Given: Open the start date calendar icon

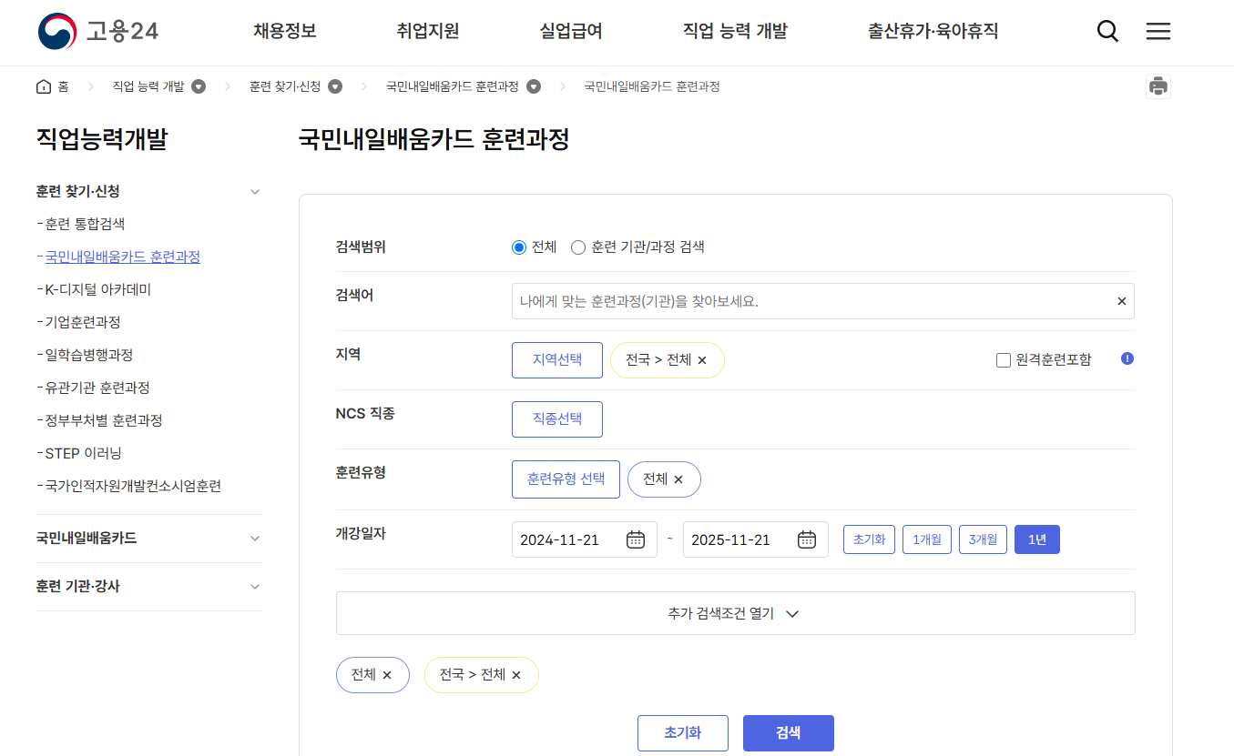Looking at the screenshot, I should (x=636, y=539).
